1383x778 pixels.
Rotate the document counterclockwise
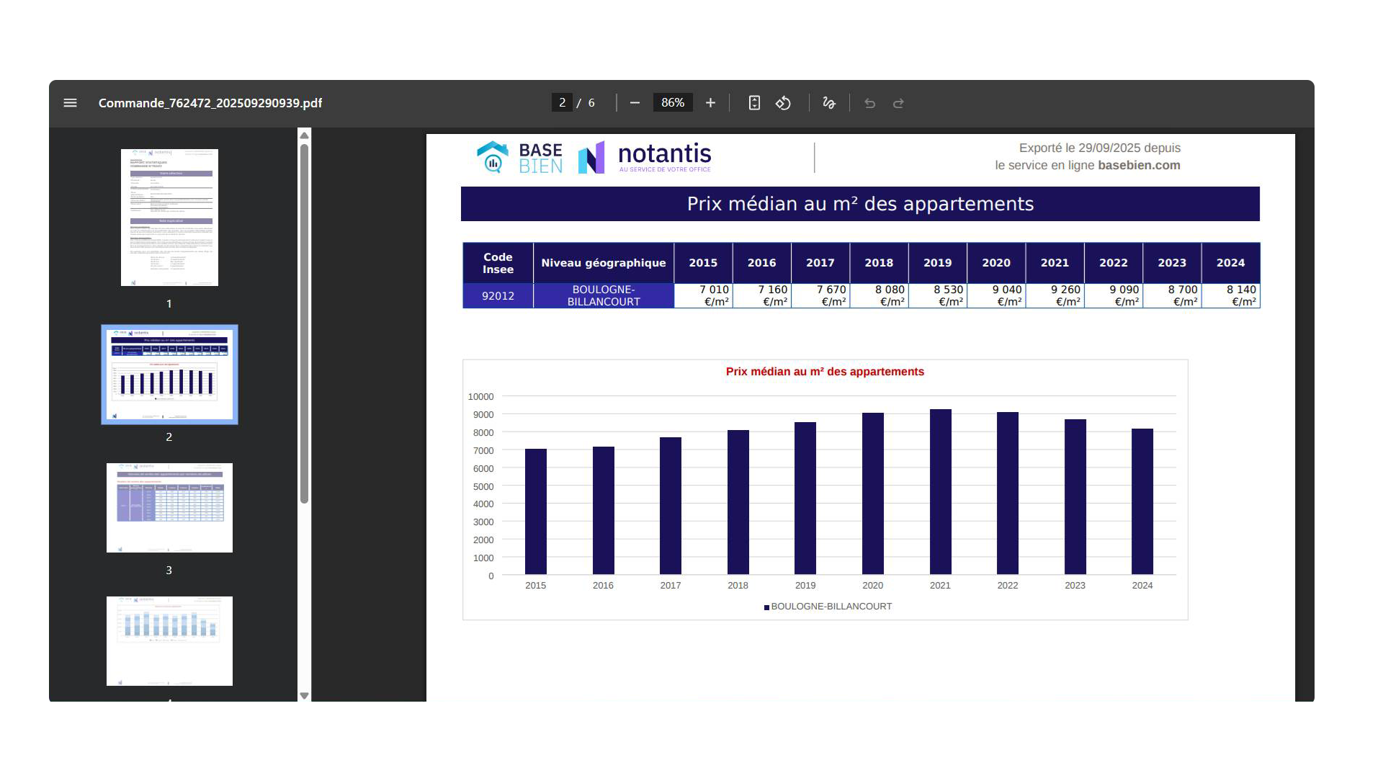(783, 103)
